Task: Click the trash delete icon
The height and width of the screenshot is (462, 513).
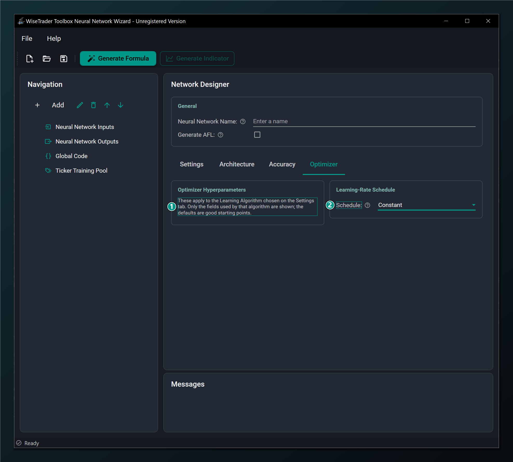Action: (93, 105)
